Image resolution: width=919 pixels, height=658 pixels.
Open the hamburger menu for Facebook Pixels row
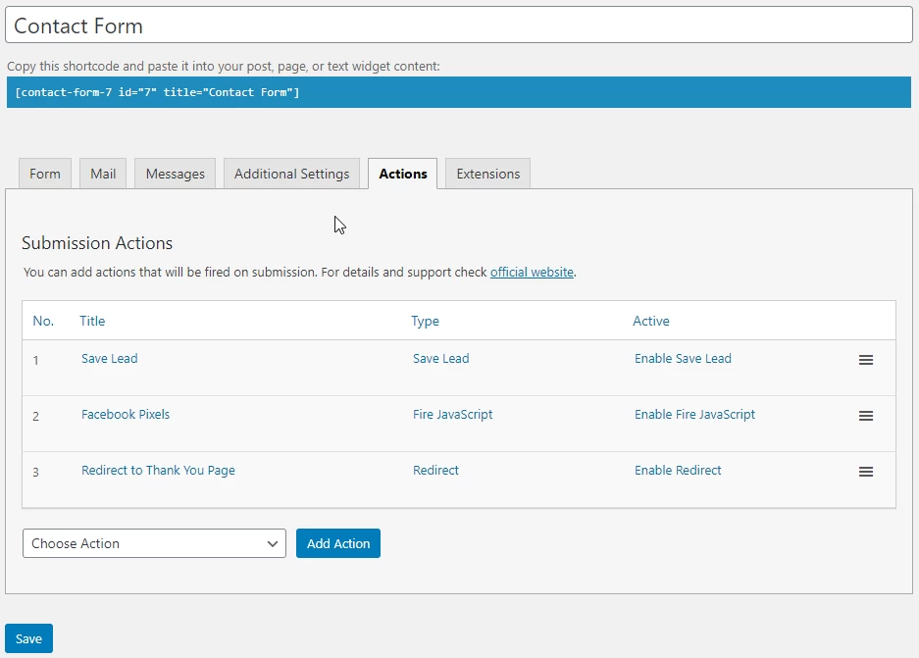[866, 416]
